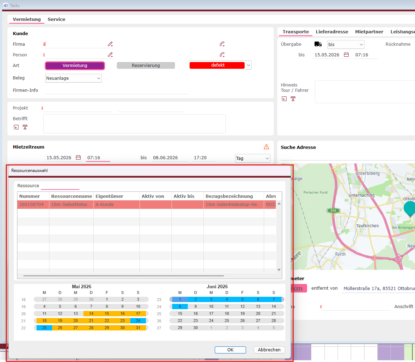Click the phone call icon in Firma row
Viewport: 415px width, 362px height.
(222, 44)
